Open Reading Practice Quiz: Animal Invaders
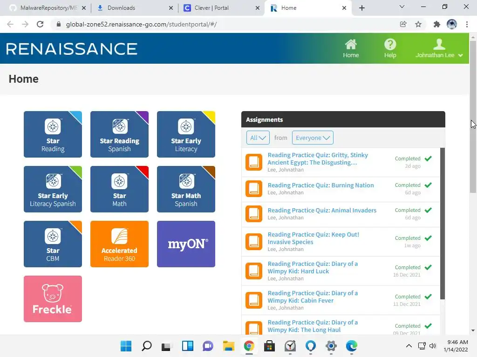The width and height of the screenshot is (477, 357). pyautogui.click(x=322, y=211)
